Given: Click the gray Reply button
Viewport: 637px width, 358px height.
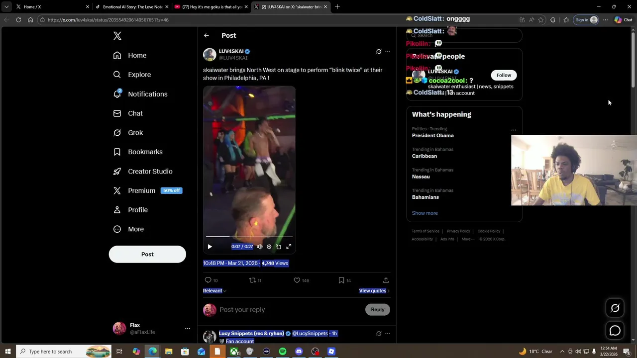Looking at the screenshot, I should (x=378, y=310).
